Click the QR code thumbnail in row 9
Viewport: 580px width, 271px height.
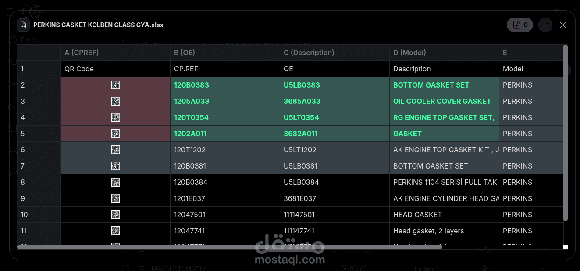[x=116, y=198]
